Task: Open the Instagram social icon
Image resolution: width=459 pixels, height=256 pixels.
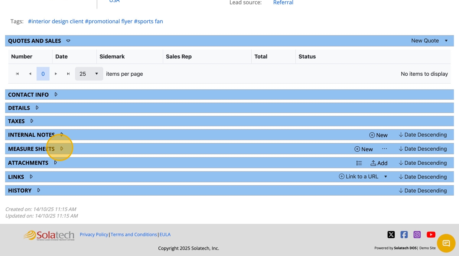Action: (x=417, y=235)
